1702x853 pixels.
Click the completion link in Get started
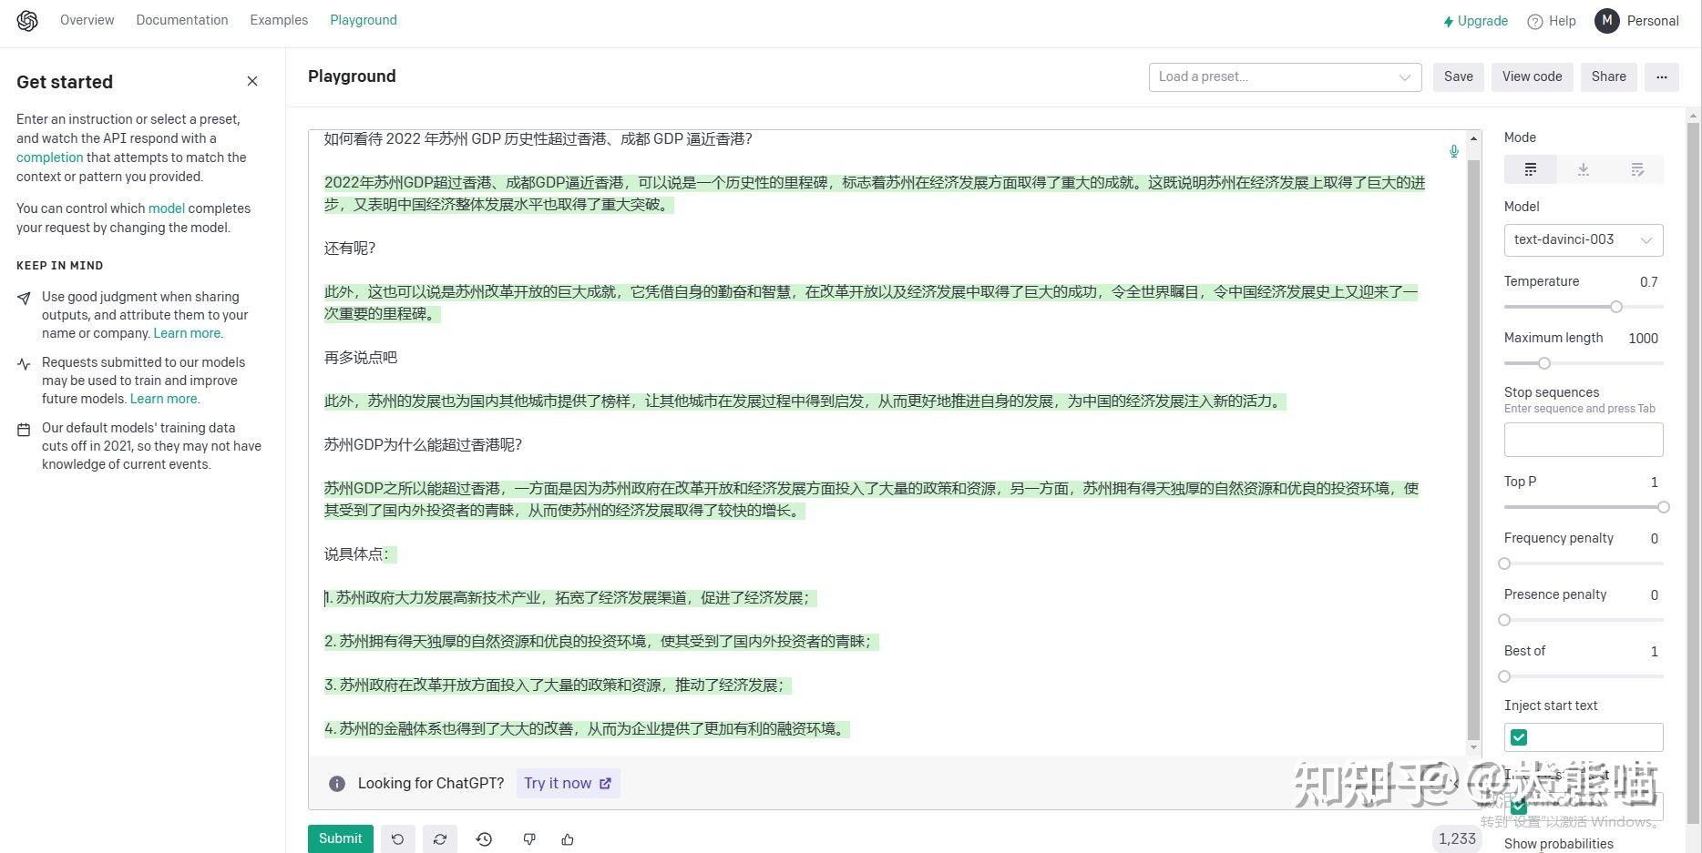(49, 157)
